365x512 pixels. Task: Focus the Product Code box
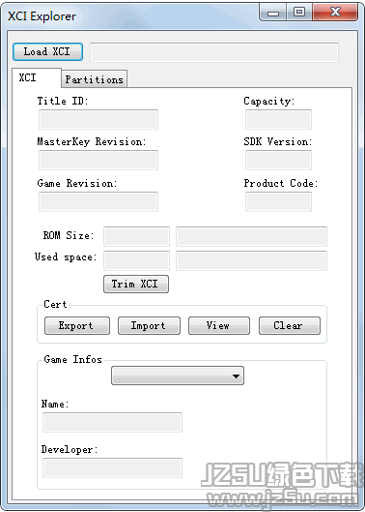tap(278, 201)
